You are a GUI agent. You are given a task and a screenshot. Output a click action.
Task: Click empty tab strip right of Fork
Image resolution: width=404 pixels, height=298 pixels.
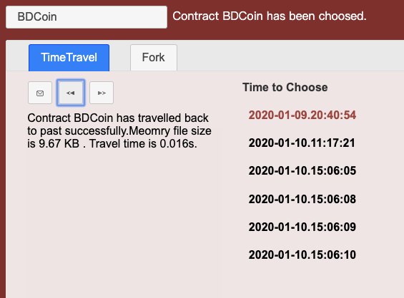(290, 58)
